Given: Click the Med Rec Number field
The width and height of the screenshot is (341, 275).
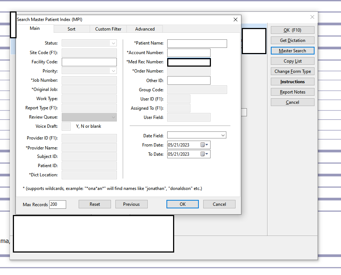Looking at the screenshot, I should click(189, 62).
